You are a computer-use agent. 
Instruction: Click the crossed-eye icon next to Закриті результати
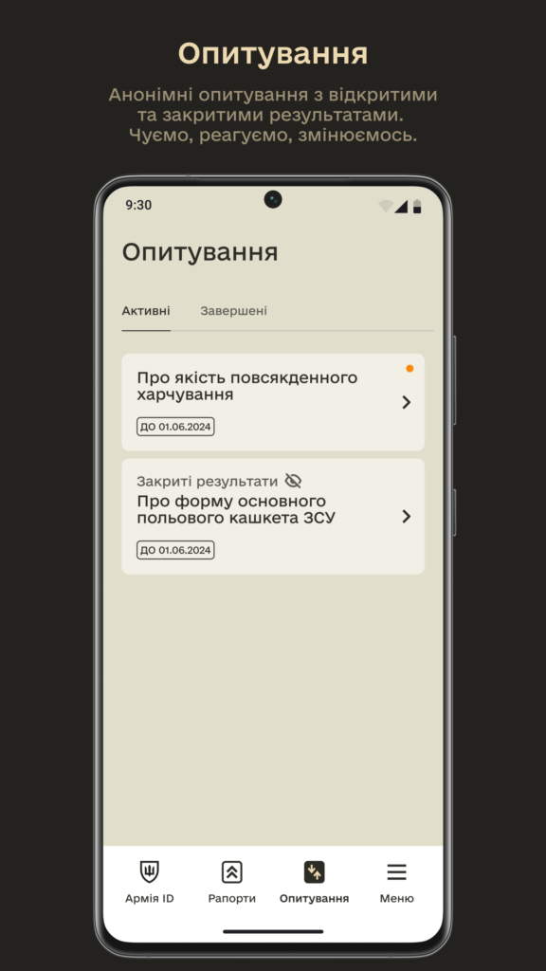point(293,481)
